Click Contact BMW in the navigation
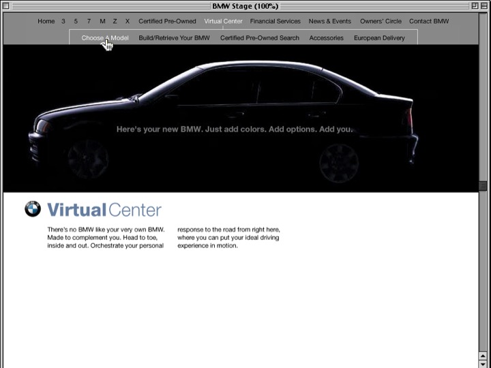The width and height of the screenshot is (491, 368). (x=429, y=21)
